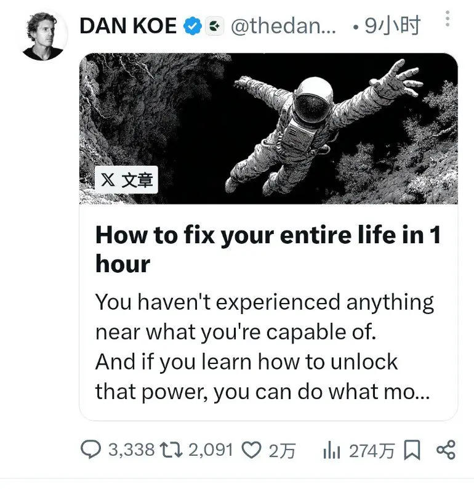
Task: Open DAN KOE display name link
Action: pos(128,26)
